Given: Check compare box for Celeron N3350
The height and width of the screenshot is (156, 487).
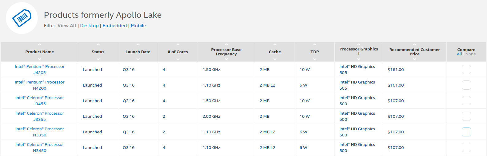Looking at the screenshot, I should click(466, 132).
